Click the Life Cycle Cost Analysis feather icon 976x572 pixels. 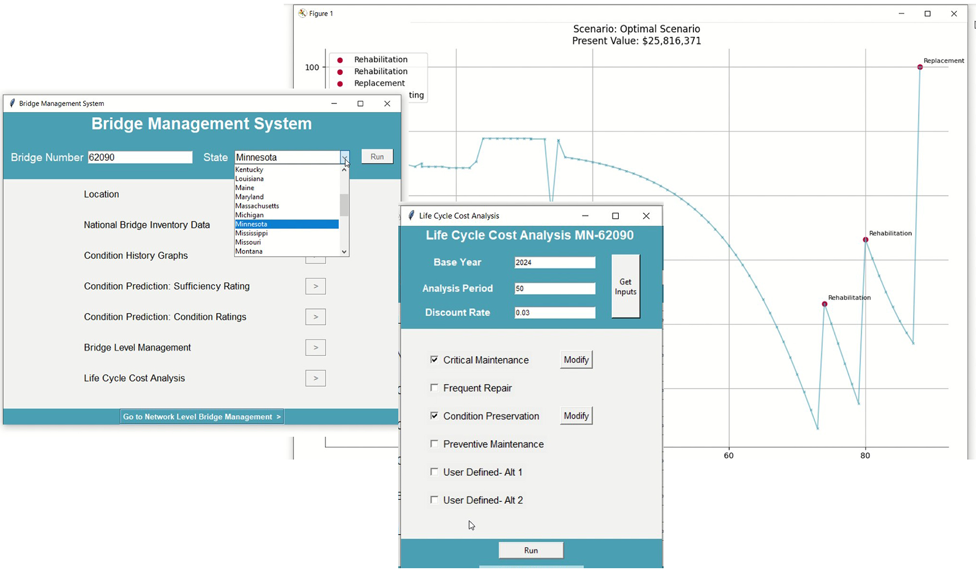411,216
